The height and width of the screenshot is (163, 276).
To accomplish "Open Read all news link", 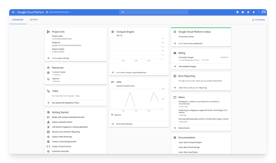I will pyautogui.click(x=184, y=128).
